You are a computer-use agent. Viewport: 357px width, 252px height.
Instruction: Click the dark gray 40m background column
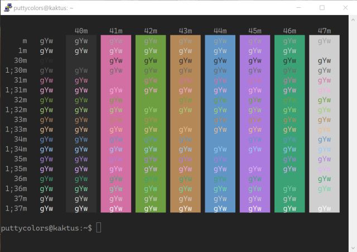[81, 124]
